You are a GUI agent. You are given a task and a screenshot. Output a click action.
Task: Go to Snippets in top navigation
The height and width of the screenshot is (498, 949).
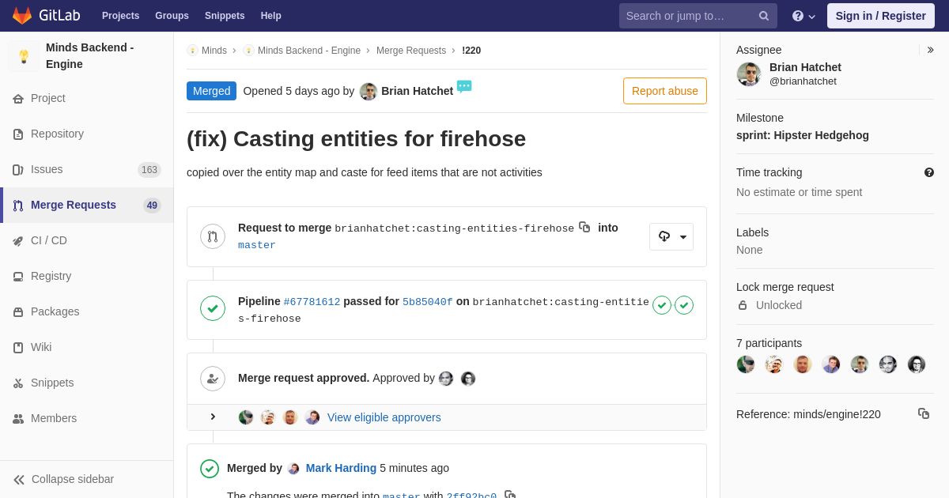point(225,16)
